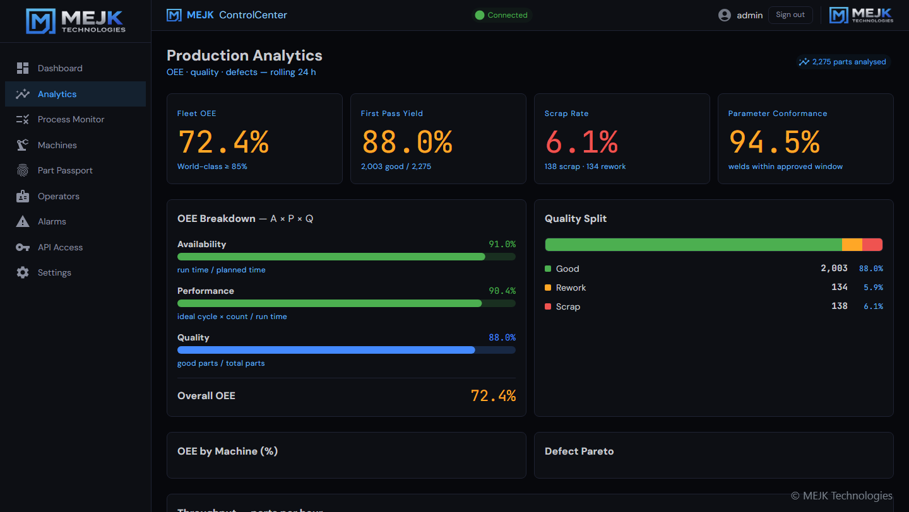Viewport: 909px width, 512px height.
Task: Click the red Scrap legend square
Action: point(548,306)
